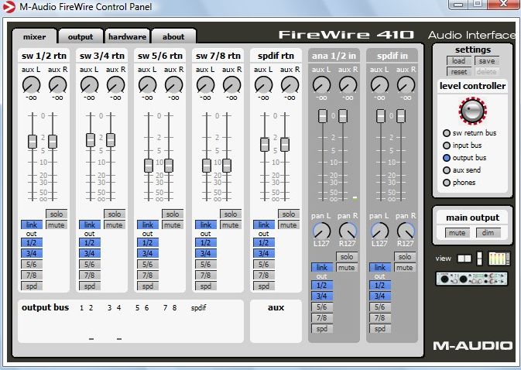Viewport: 521px width, 370px height.
Task: Click aux L knob of sw 3/4 rtn
Action: pyautogui.click(x=89, y=84)
